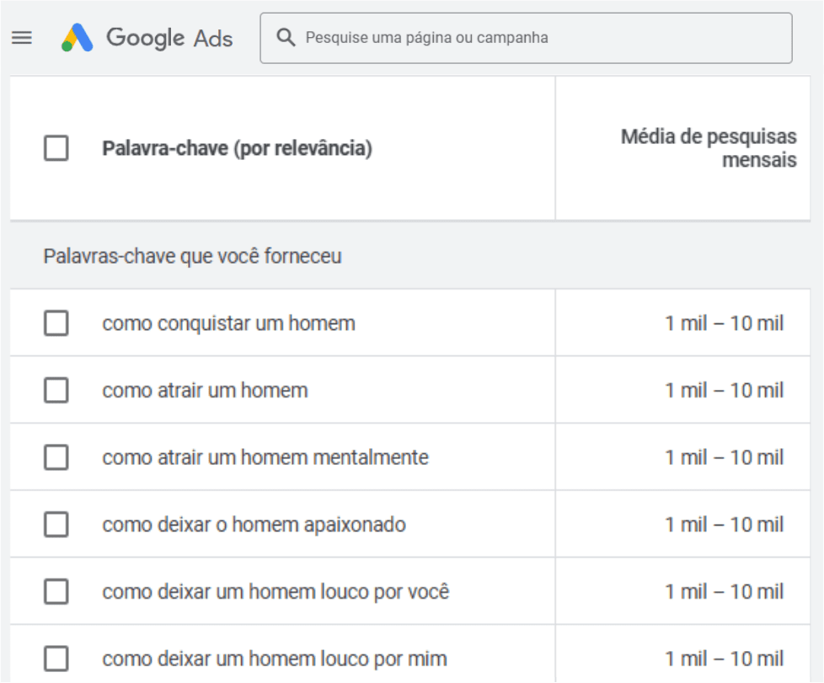
Task: Click the magnifying glass search icon
Action: 286,38
